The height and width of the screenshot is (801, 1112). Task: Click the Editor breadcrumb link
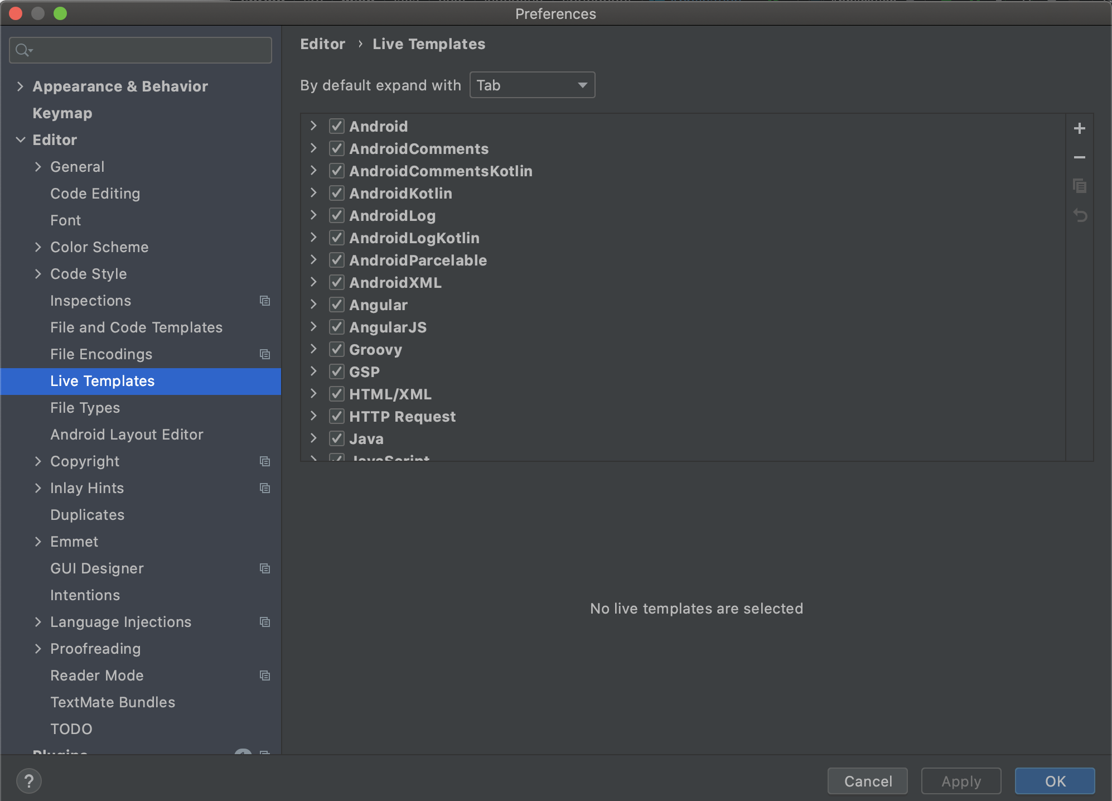(323, 44)
